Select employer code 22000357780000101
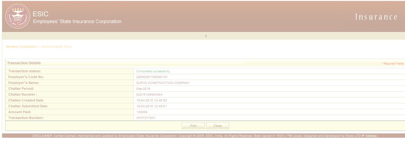Screen dimensions: 405x154 coord(152,77)
